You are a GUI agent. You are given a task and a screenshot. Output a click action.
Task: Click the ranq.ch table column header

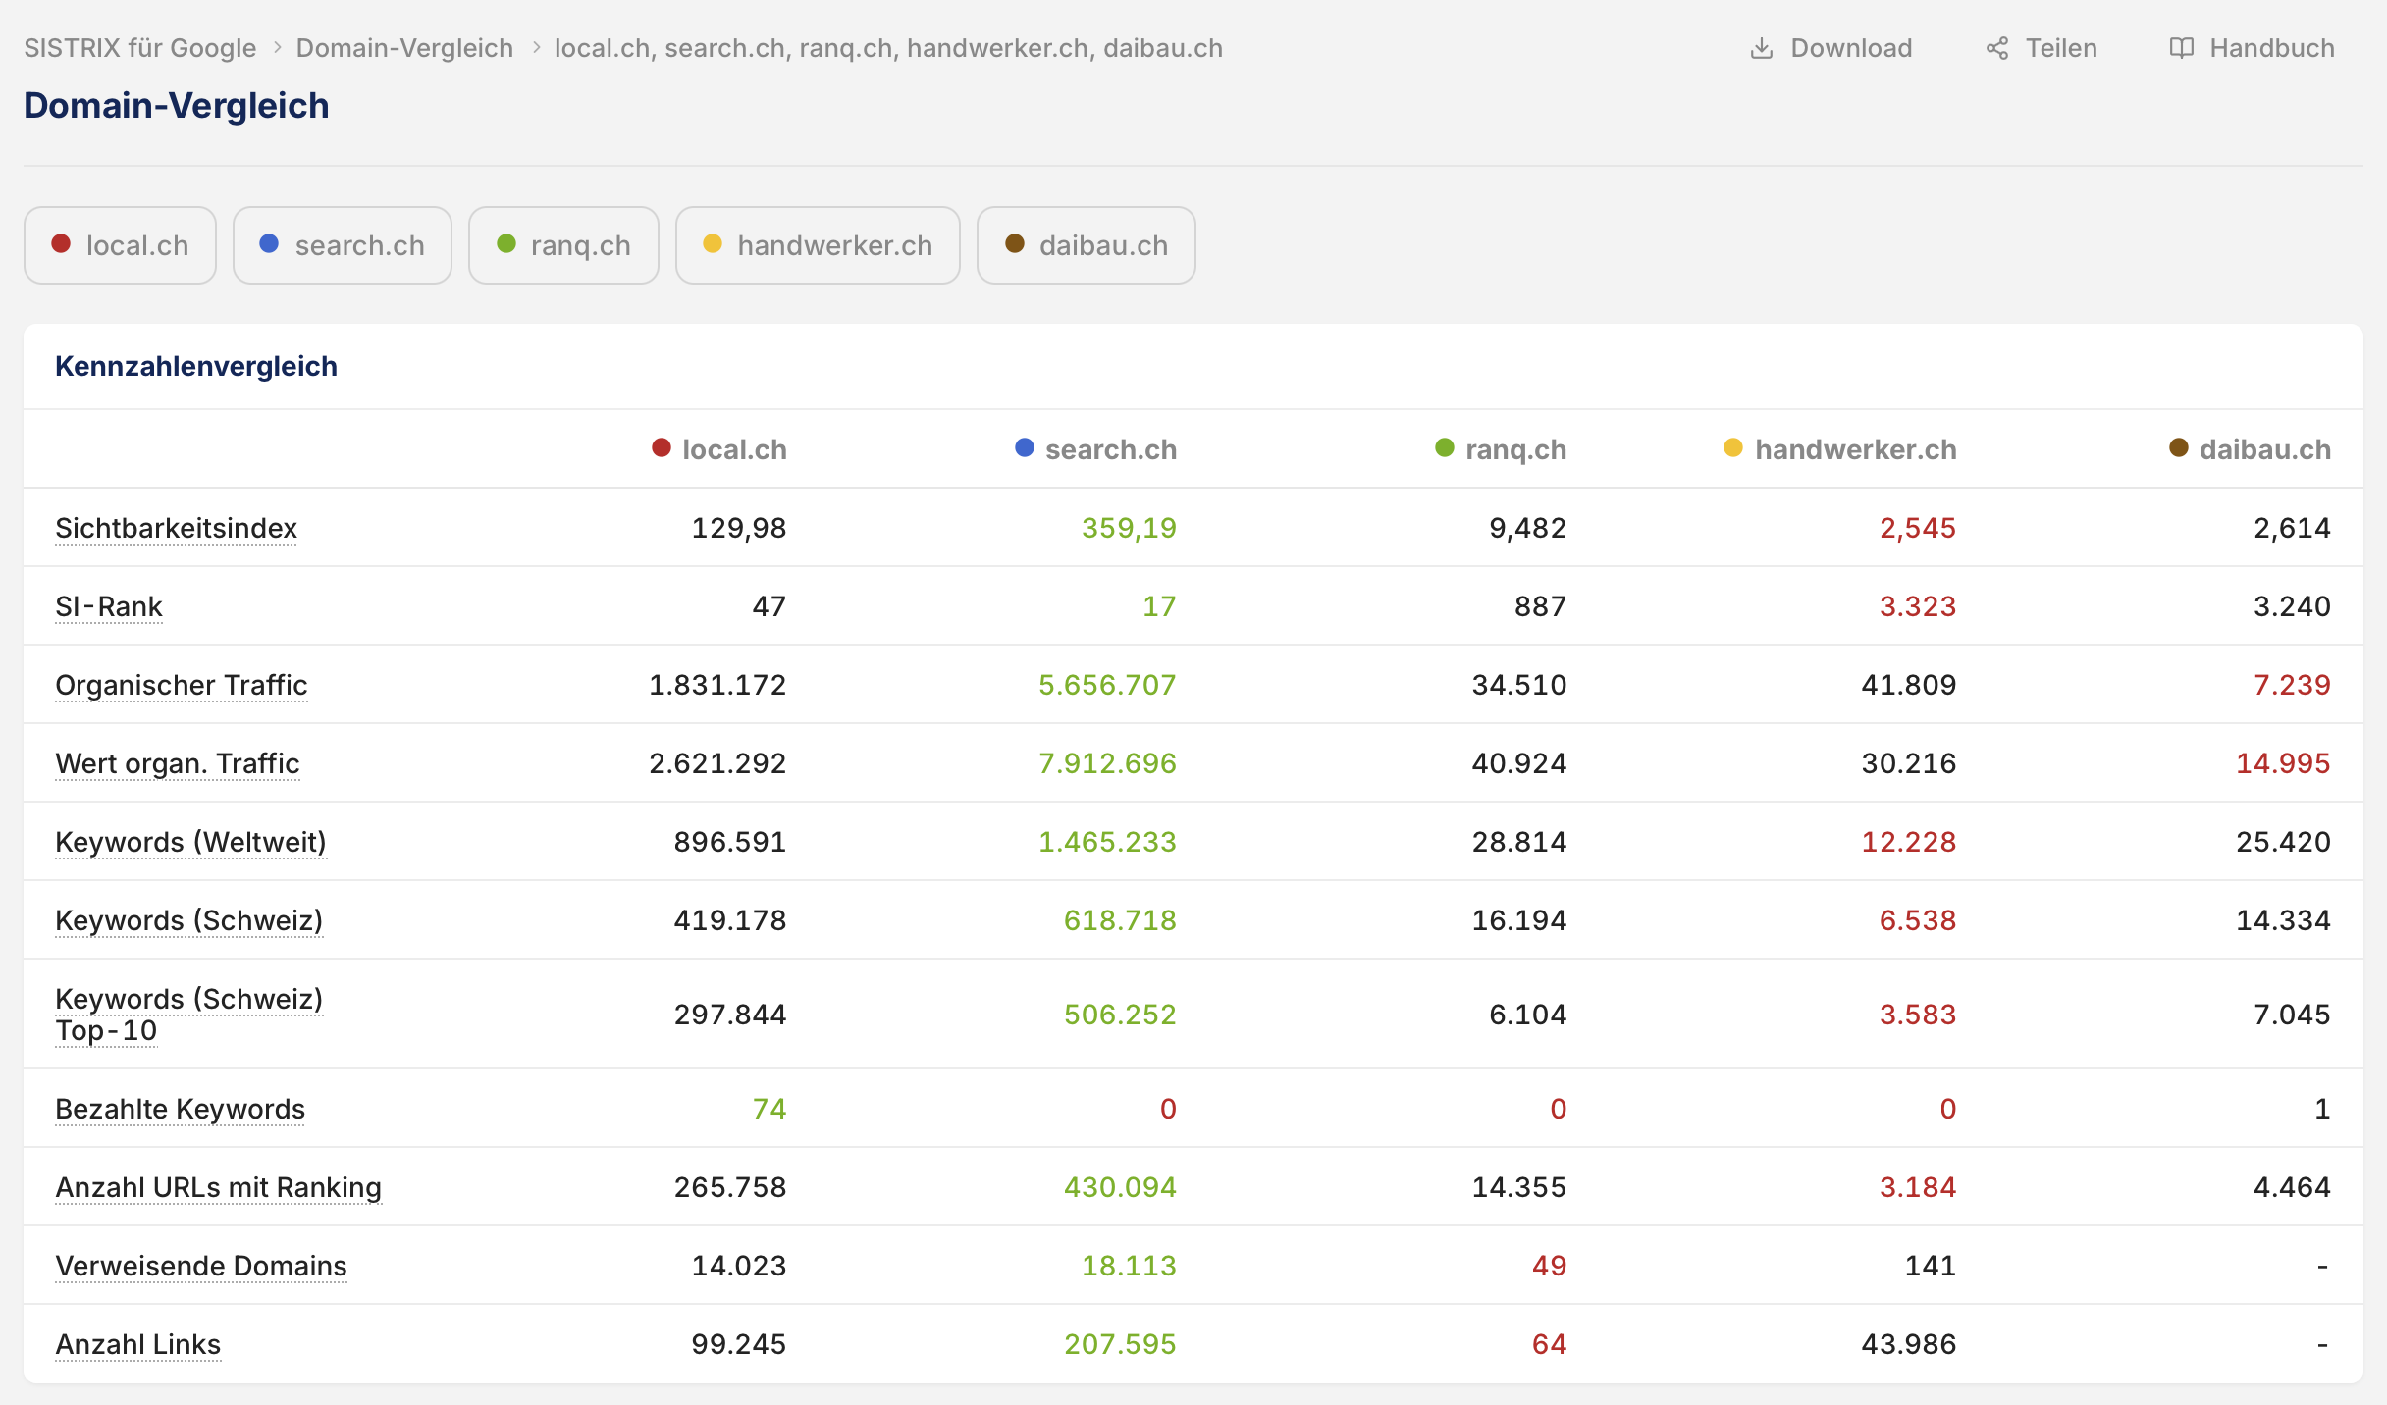[1501, 449]
